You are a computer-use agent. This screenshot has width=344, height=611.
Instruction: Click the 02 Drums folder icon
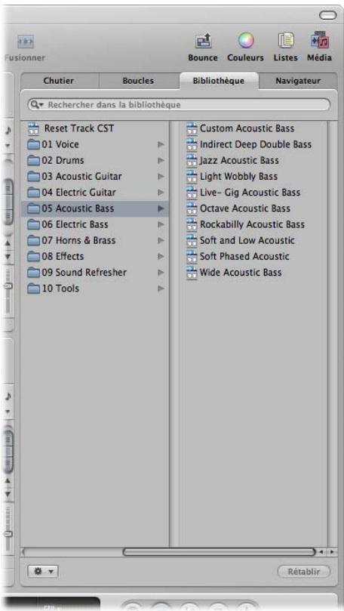pyautogui.click(x=34, y=161)
